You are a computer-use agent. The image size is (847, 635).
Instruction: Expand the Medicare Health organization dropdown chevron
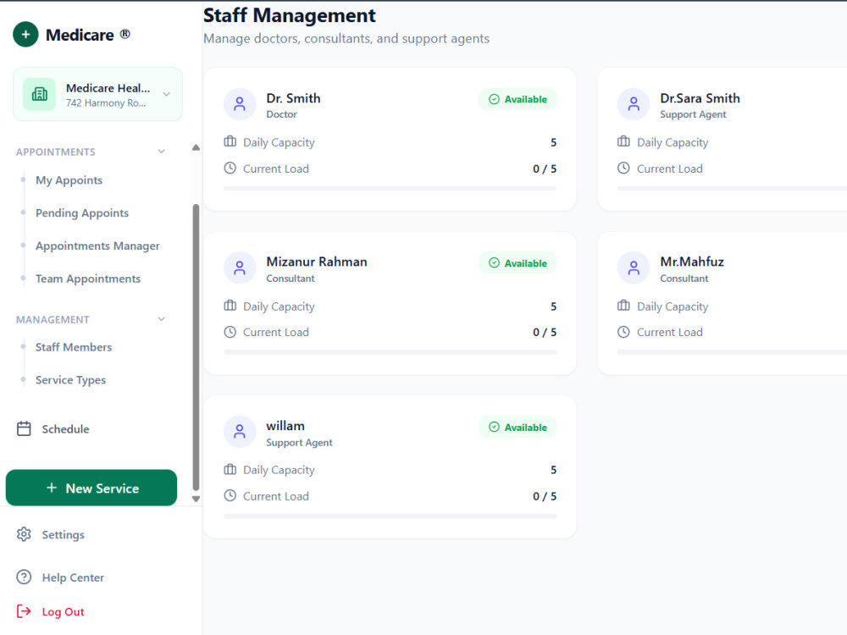tap(166, 94)
